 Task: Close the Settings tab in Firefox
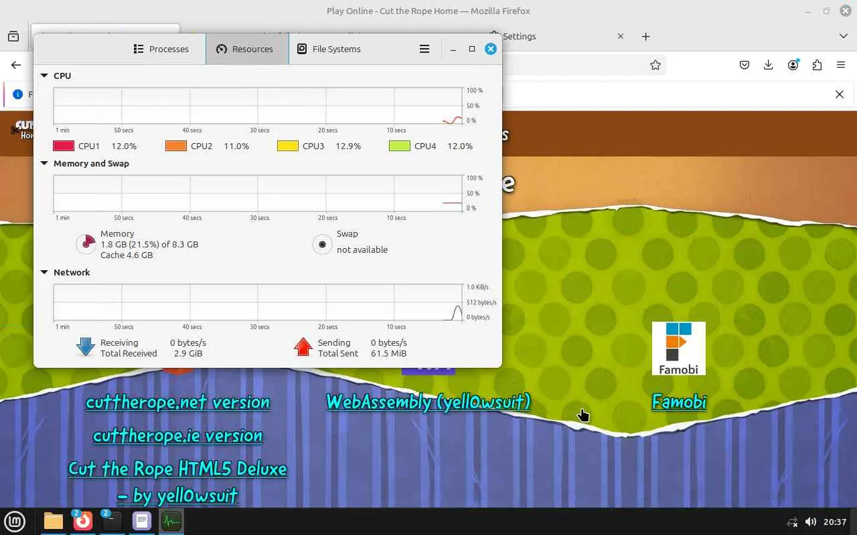tap(621, 36)
